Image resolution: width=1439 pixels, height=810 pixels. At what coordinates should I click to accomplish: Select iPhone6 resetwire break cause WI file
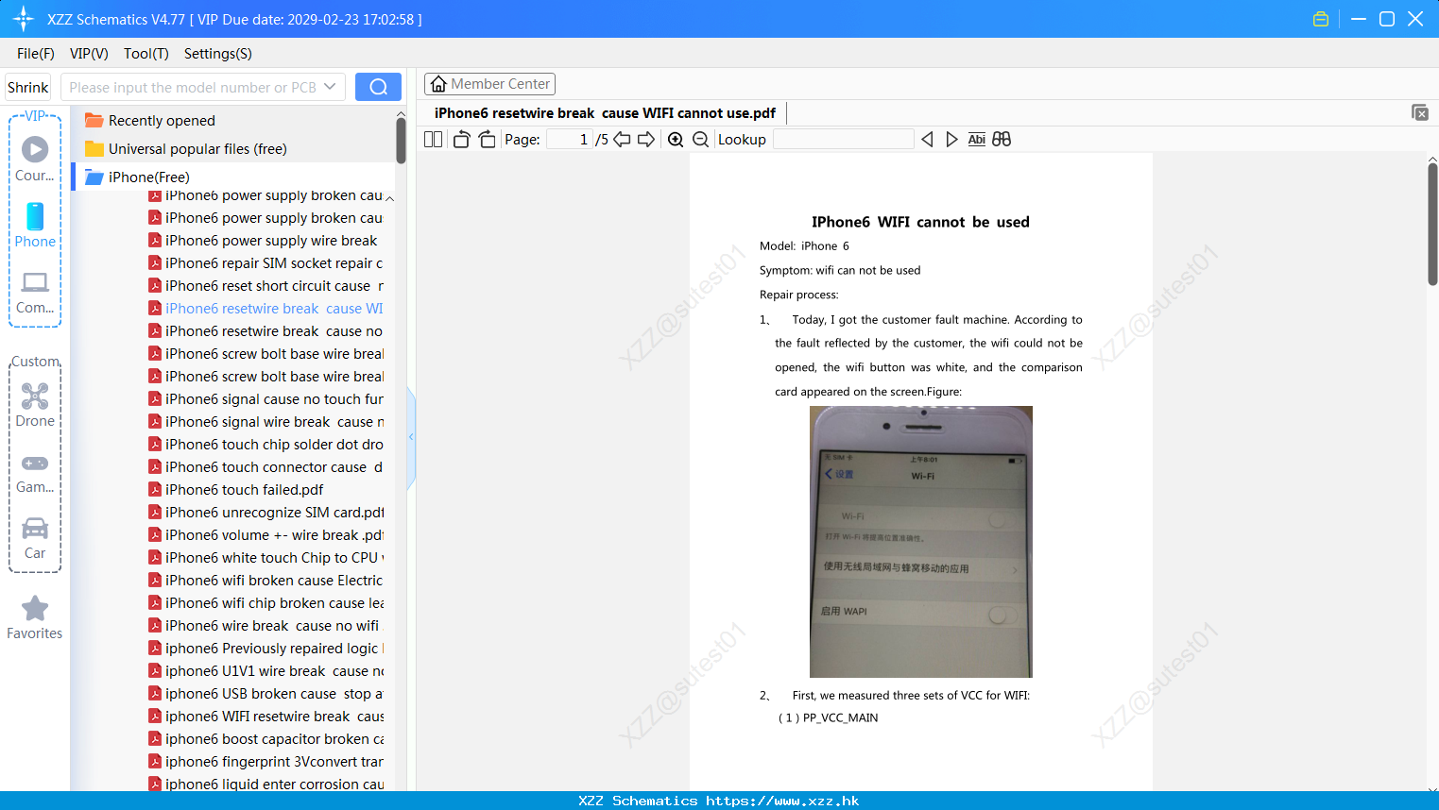[266, 309]
